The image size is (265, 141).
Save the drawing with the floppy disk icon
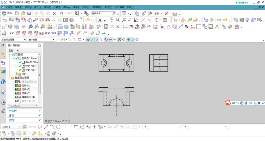coord(29,13)
